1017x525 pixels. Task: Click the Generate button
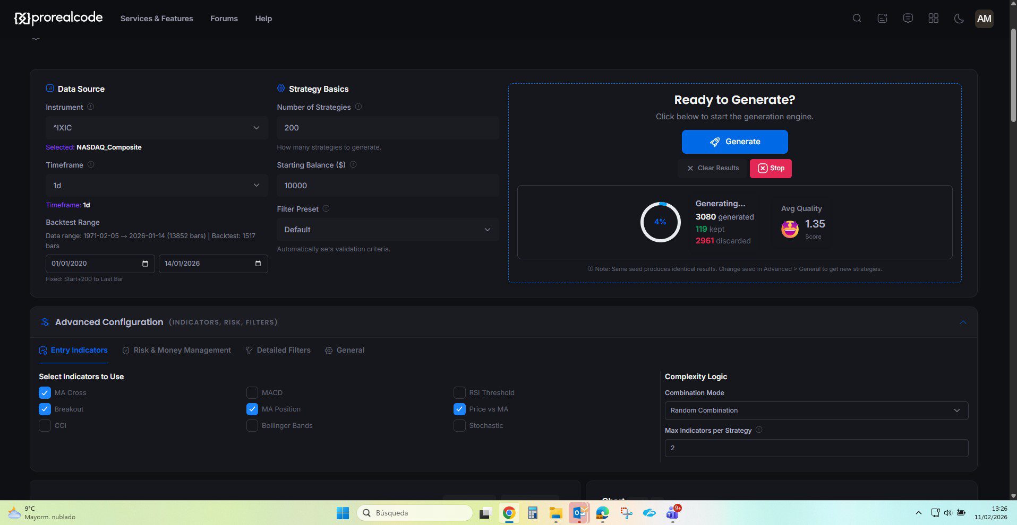coord(734,142)
